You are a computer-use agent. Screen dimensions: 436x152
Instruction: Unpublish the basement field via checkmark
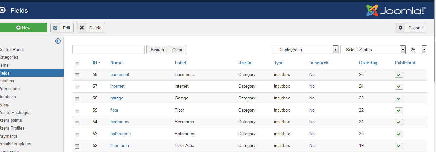[399, 75]
